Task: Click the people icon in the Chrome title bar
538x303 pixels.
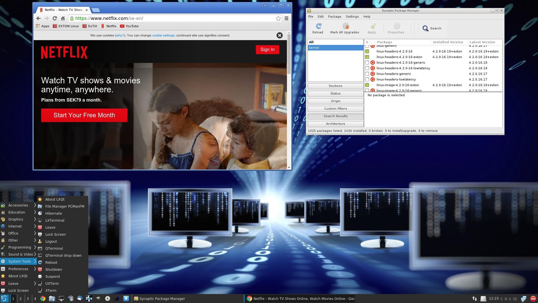Action: [265, 5]
